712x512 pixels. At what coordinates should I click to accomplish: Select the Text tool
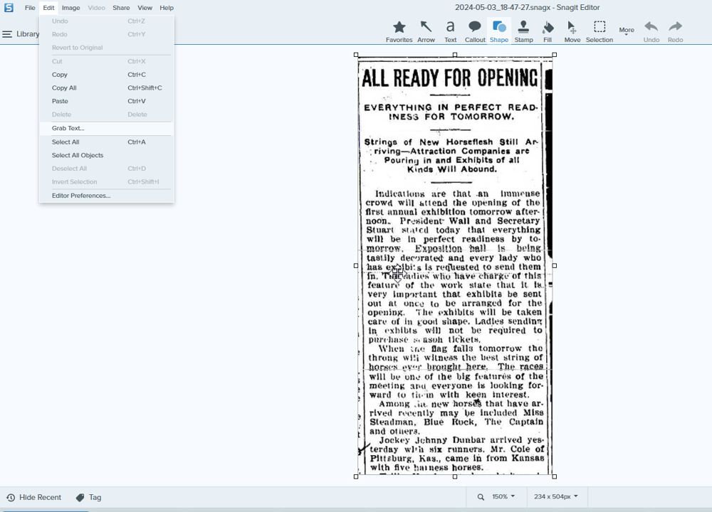[x=451, y=29]
